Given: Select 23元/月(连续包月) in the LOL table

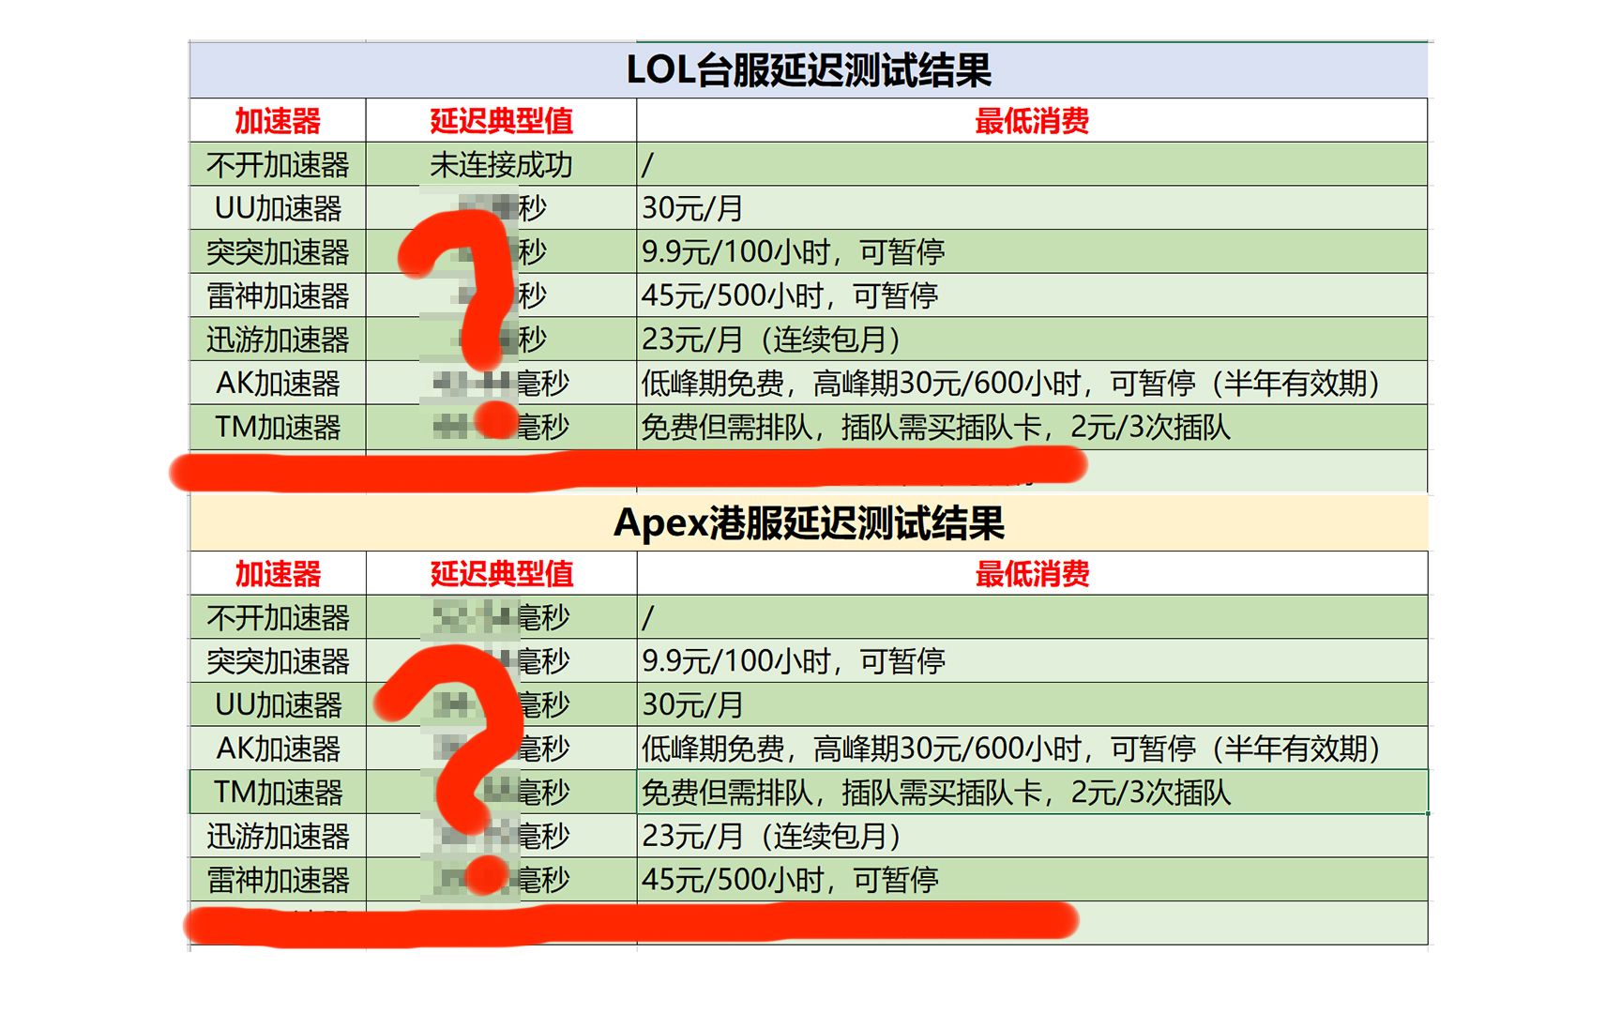Looking at the screenshot, I should (x=1032, y=339).
